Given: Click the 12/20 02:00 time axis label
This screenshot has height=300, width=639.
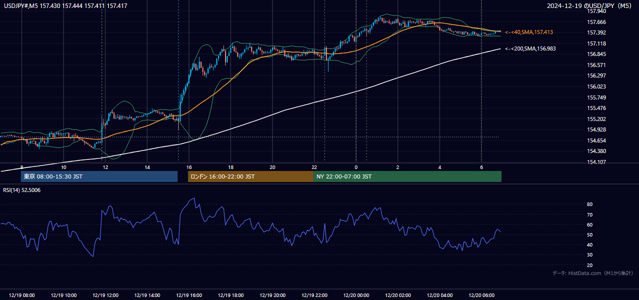Looking at the screenshot, I should (398, 295).
